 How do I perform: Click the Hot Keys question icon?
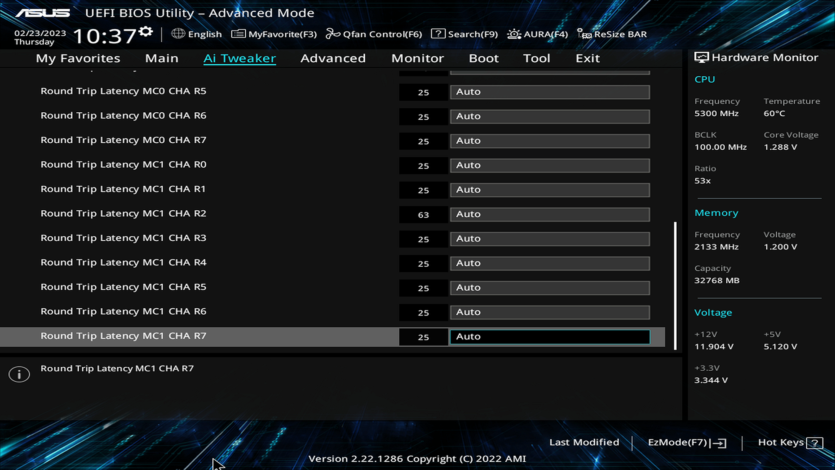coord(814,443)
